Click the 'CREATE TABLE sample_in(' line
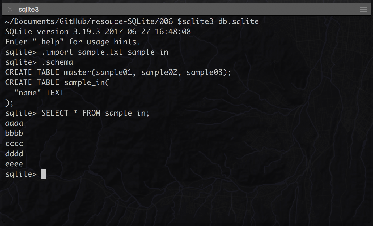Viewport: 373px width, 226px height. [57, 82]
